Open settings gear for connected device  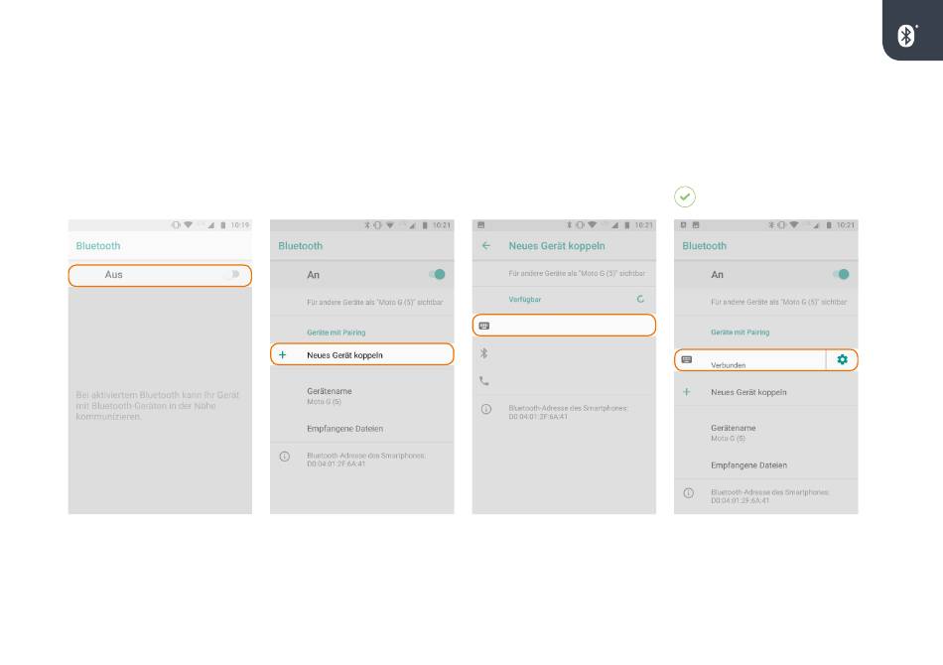842,359
